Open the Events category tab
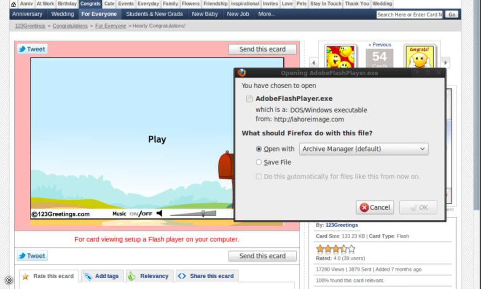Image resolution: width=481 pixels, height=289 pixels. [x=126, y=4]
